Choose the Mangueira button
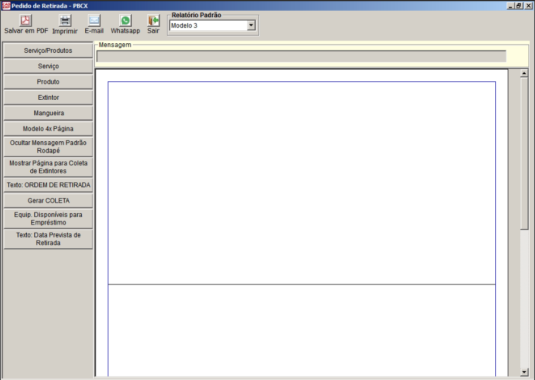Viewport: 535px width, 380px height. (48, 113)
